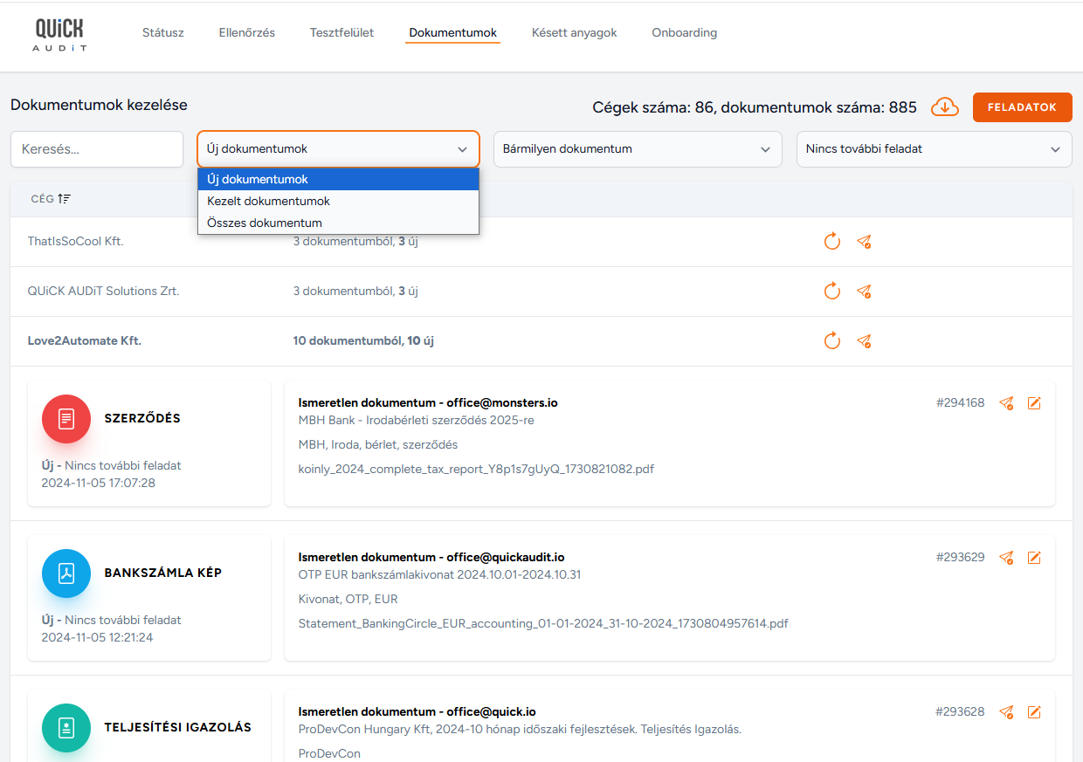The image size is (1083, 762).
Task: Click the red Szerződés document icon
Action: click(66, 419)
